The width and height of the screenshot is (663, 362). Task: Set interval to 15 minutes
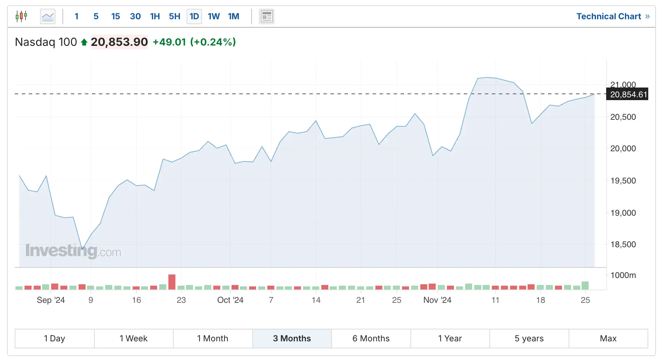pos(115,16)
